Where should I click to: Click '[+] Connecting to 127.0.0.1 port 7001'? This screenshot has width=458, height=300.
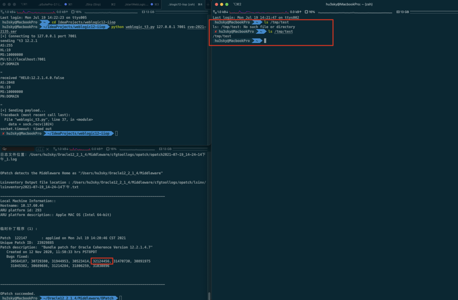38,36
